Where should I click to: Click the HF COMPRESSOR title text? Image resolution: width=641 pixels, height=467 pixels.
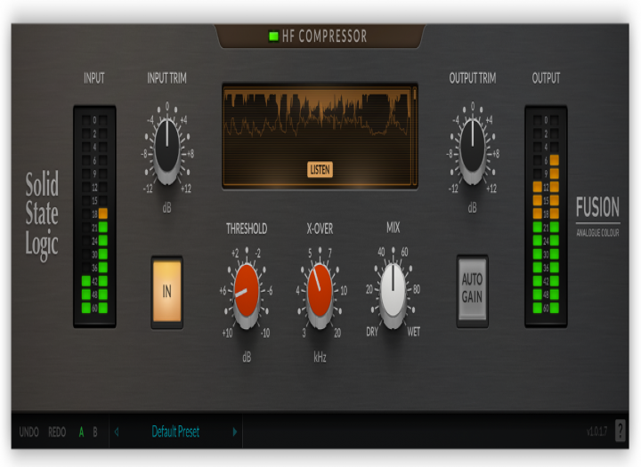pyautogui.click(x=325, y=36)
